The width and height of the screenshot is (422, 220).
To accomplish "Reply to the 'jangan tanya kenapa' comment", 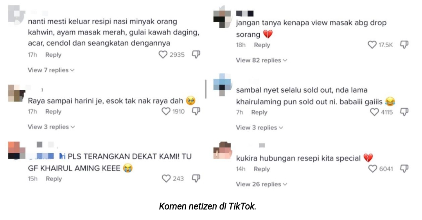I will click(x=262, y=45).
